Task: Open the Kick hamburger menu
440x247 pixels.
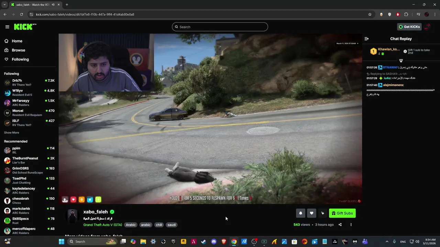Action: [x=7, y=27]
